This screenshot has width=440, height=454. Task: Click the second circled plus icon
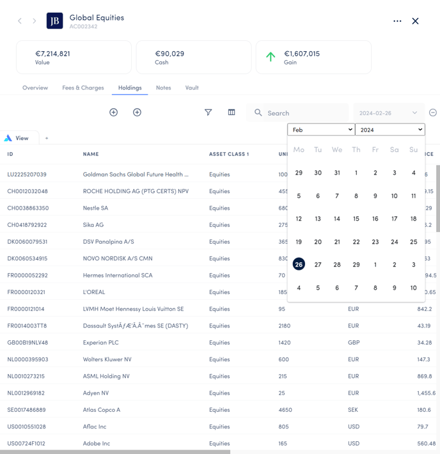click(x=137, y=113)
